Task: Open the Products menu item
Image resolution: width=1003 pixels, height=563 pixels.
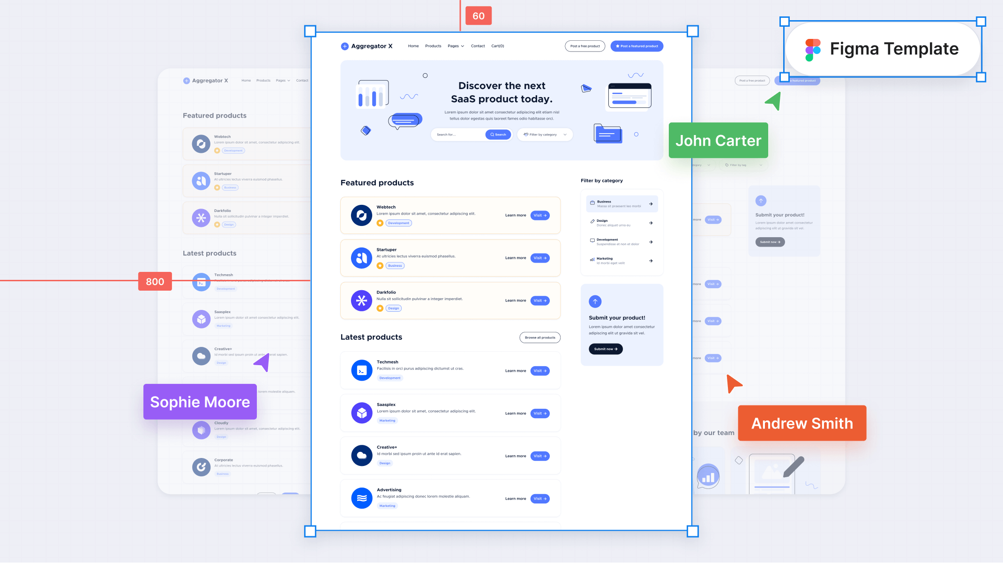Action: (x=433, y=46)
